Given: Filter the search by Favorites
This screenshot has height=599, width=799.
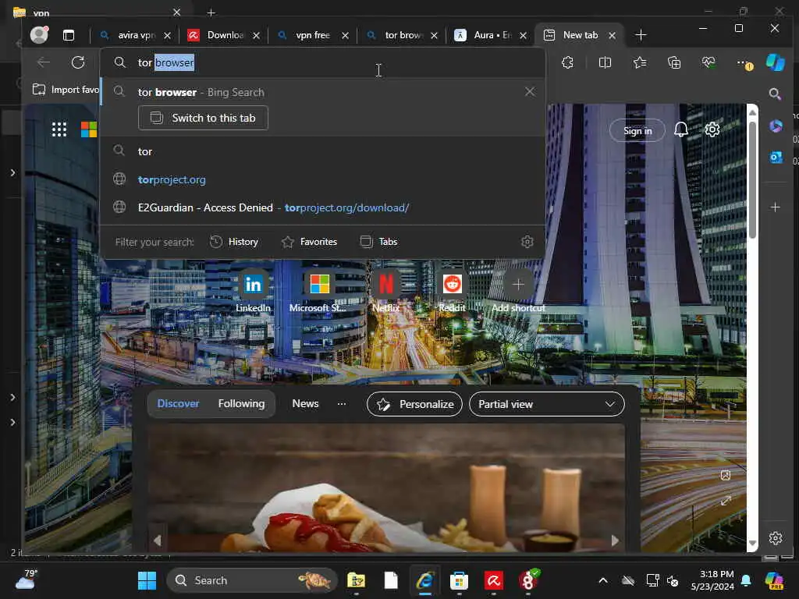Looking at the screenshot, I should 309,242.
